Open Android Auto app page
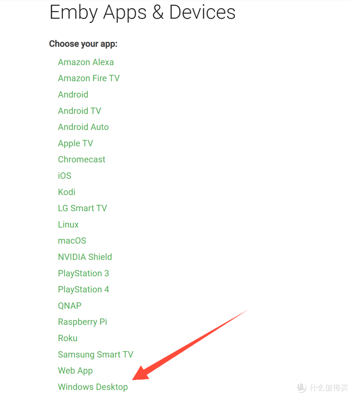Viewport: 351px width, 396px height. tap(83, 127)
